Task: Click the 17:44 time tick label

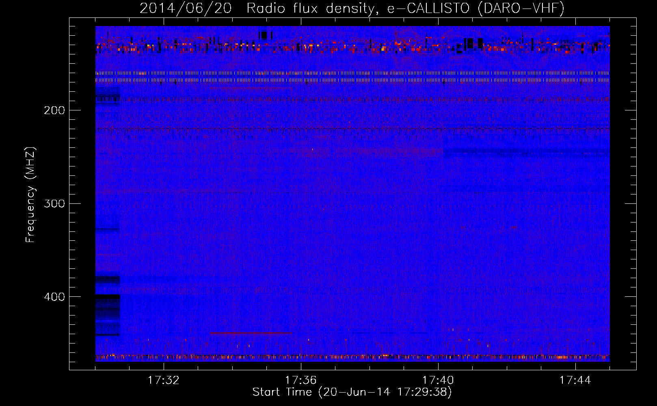Action: (575, 380)
